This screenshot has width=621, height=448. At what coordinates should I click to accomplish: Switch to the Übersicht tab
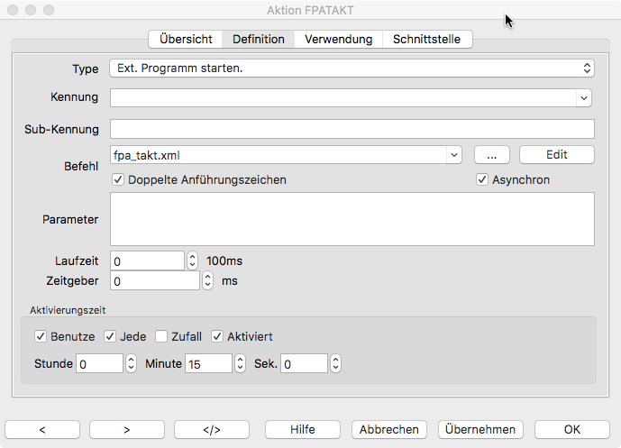[186, 39]
